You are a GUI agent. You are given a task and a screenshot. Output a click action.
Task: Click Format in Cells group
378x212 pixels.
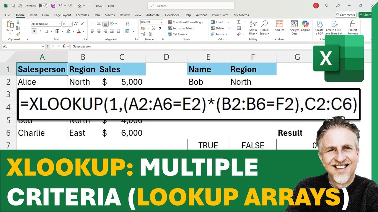(x=220, y=34)
